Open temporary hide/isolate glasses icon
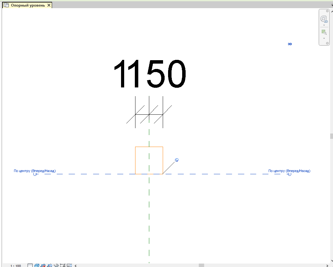333x267 pixels. pos(56,265)
